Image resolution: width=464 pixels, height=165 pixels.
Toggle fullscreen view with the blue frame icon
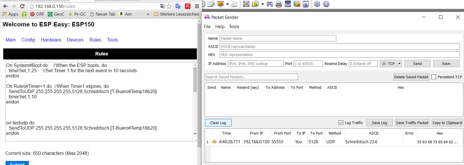(246, 4)
